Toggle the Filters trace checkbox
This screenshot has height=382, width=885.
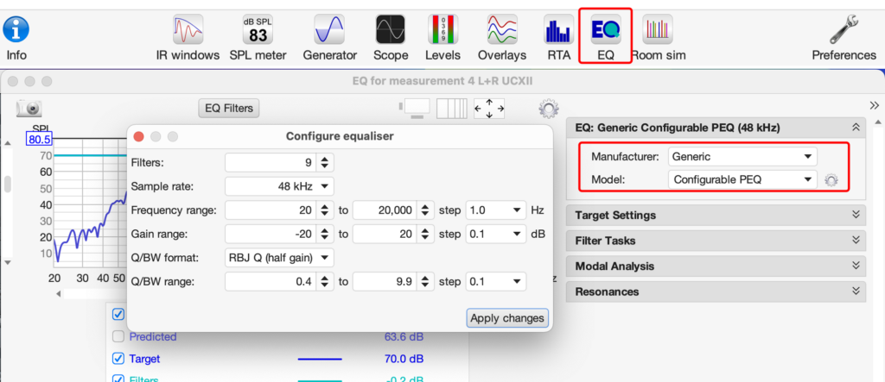click(118, 378)
